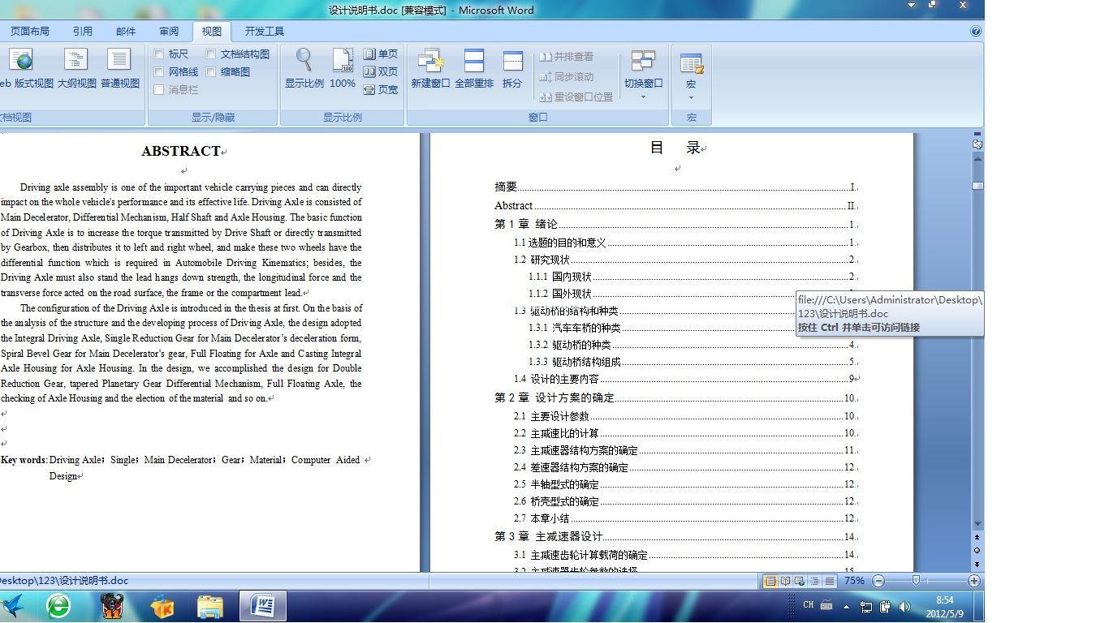
Task: Click 第 3 章 主减速器设计 contents entry
Action: 676,537
